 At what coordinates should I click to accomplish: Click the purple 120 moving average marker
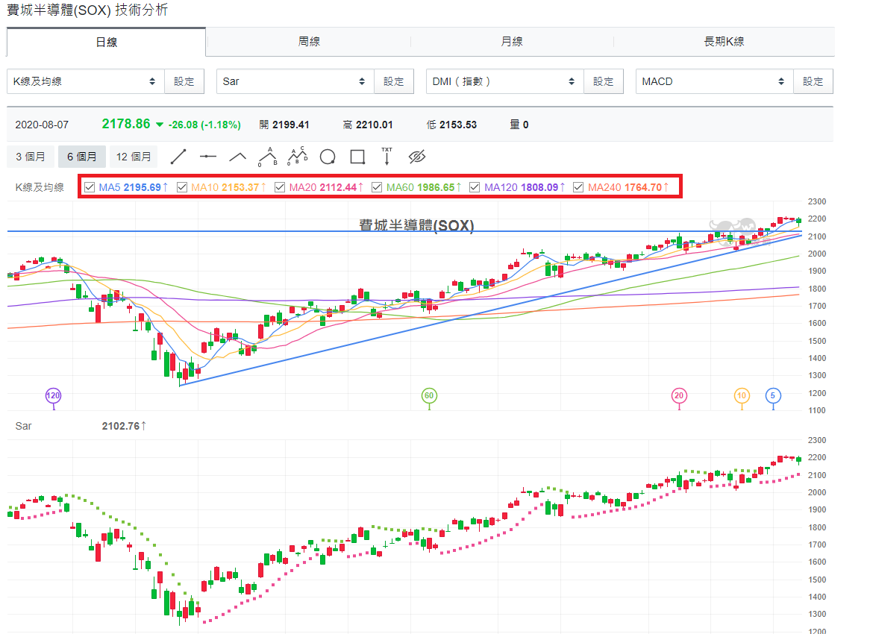point(53,395)
